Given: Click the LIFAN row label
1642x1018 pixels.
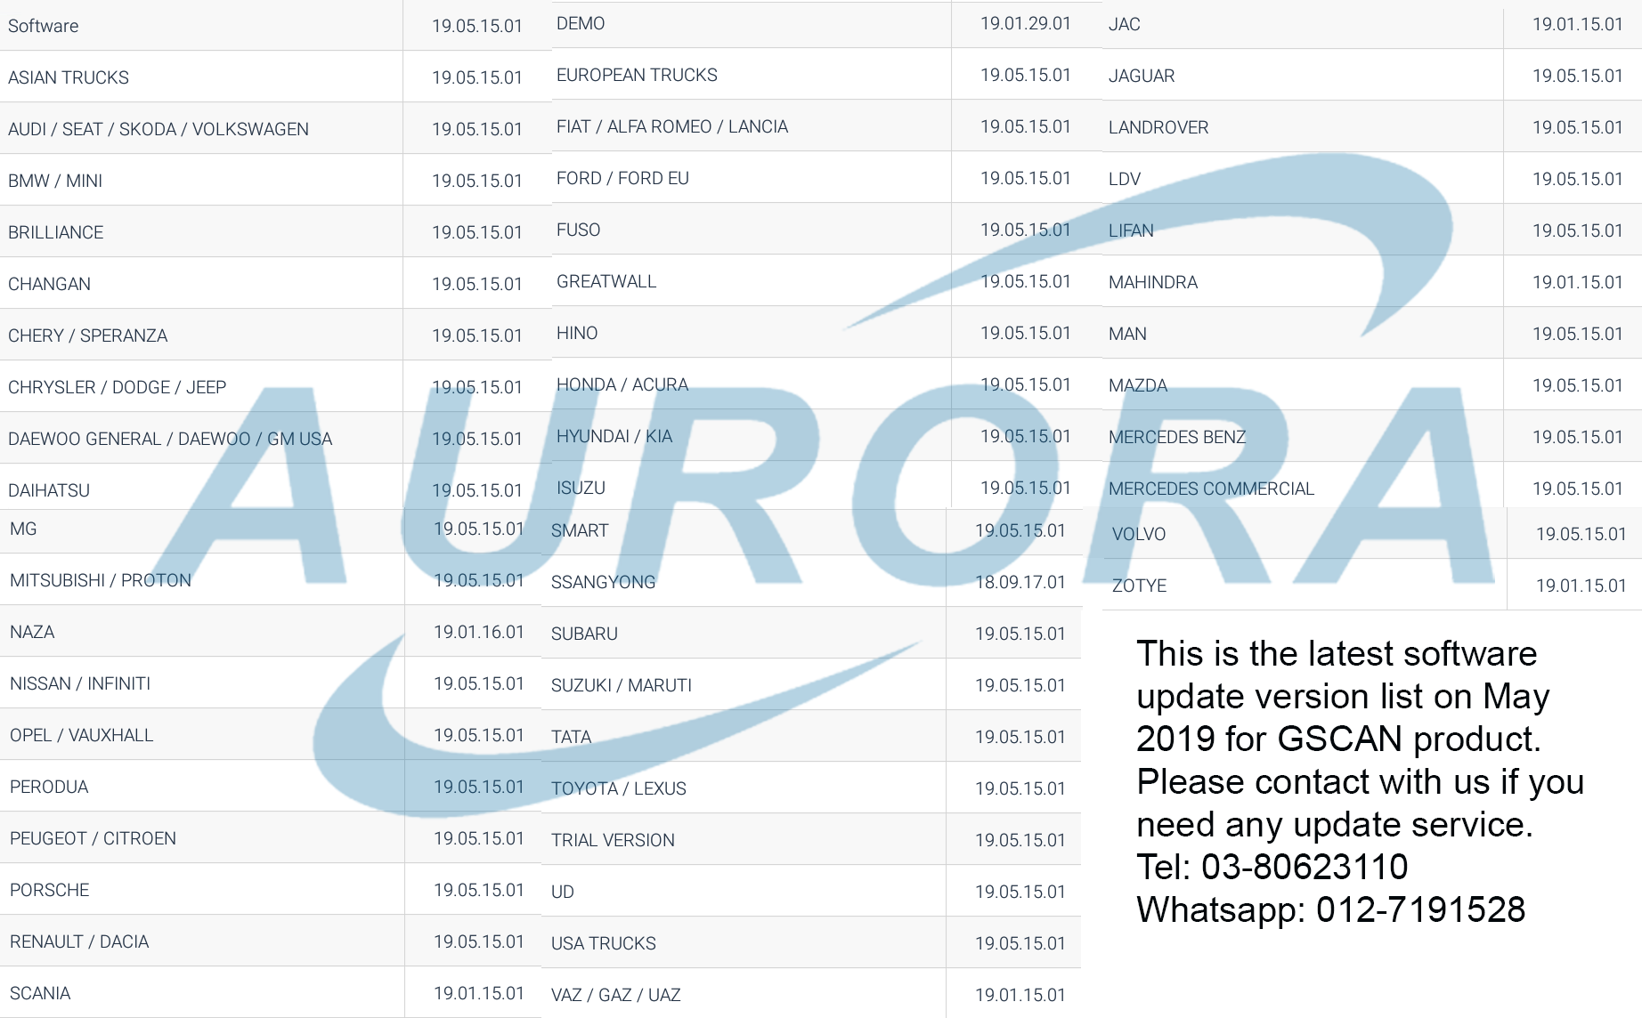Looking at the screenshot, I should 1131,230.
